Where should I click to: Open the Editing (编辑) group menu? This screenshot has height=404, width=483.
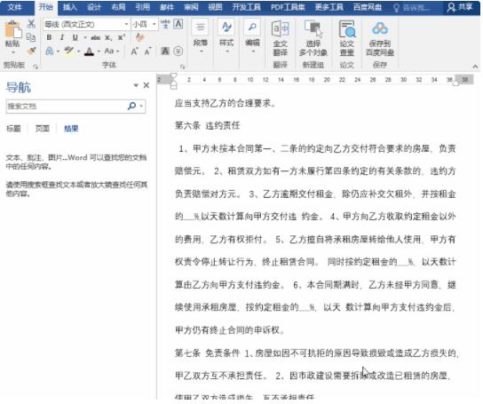click(252, 36)
